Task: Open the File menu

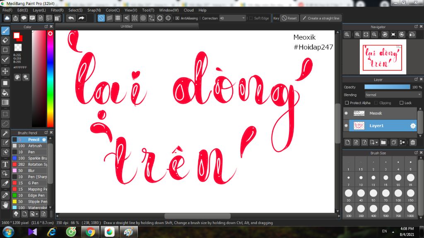Action: pyautogui.click(x=7, y=10)
